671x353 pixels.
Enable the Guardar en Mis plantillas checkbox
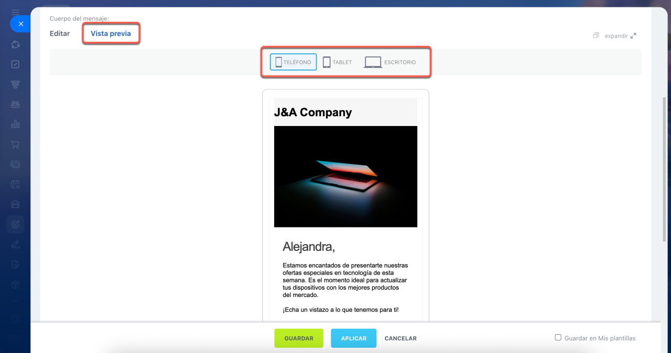pos(558,338)
